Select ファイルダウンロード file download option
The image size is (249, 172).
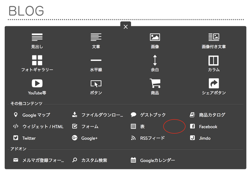click(98, 115)
